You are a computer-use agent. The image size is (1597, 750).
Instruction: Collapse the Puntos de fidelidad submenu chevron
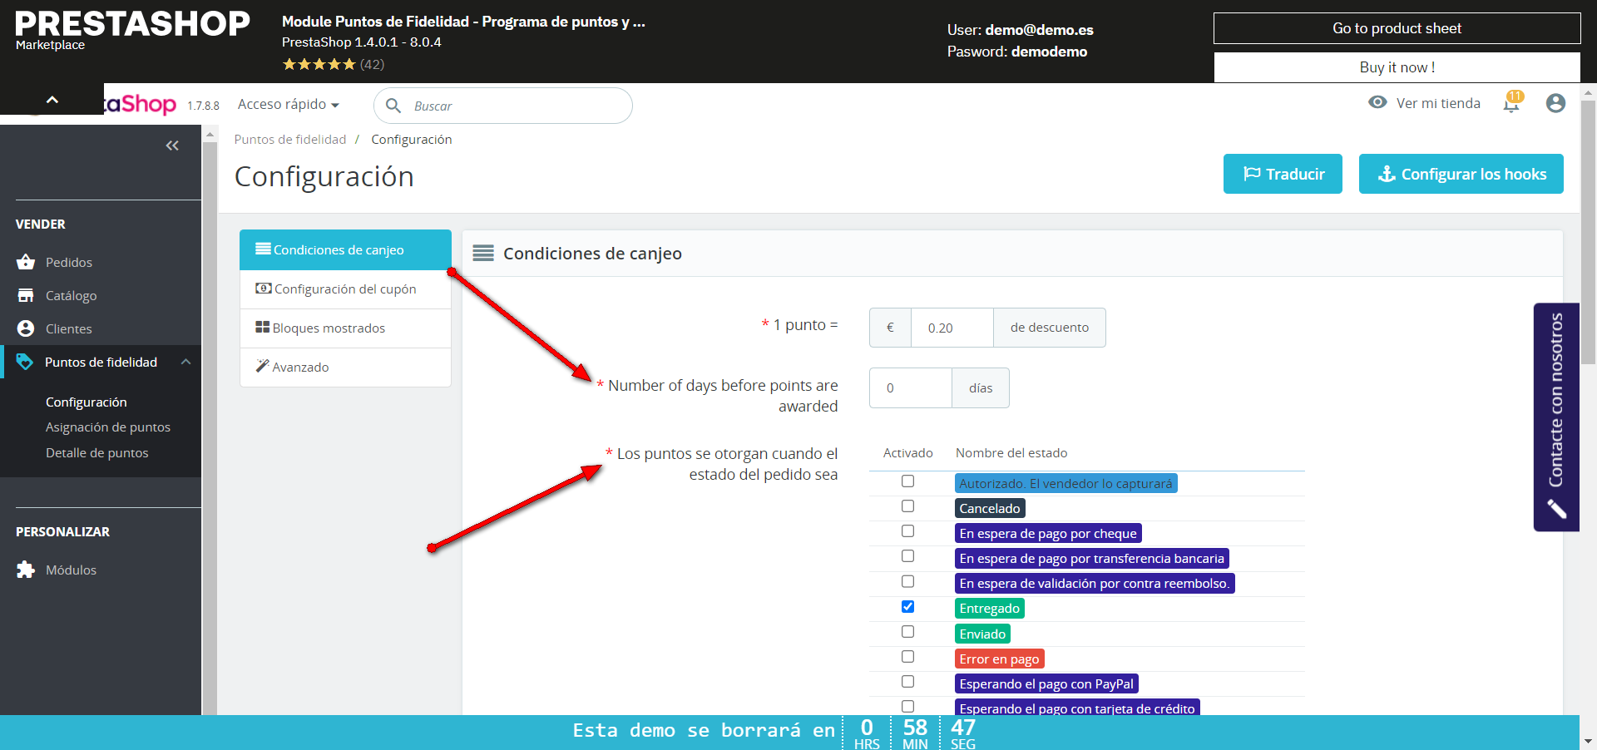[186, 362]
